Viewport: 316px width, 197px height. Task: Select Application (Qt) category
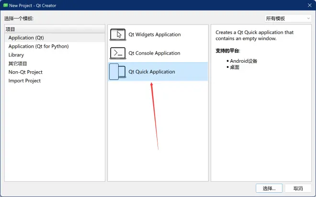55,38
